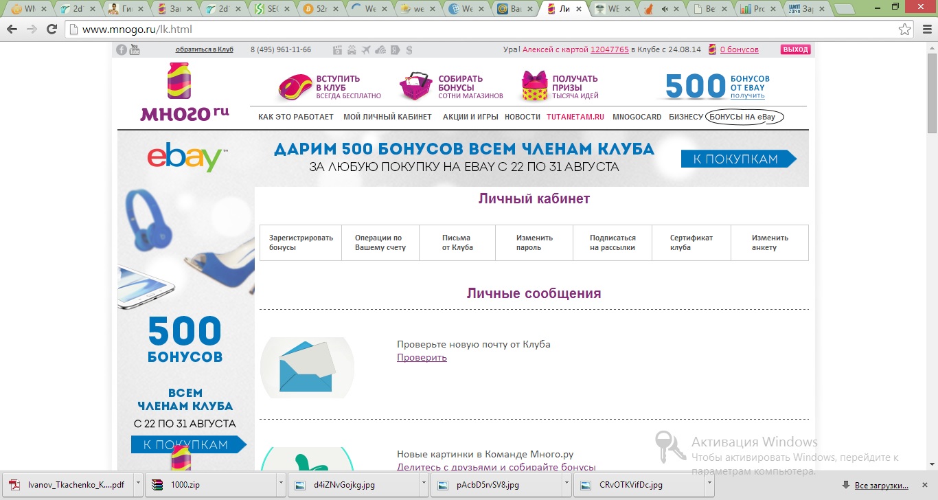Screen dimensions: 938x500
Task: Open the НОВОСТИ menu item
Action: (523, 117)
